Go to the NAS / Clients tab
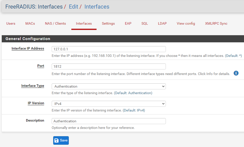 [x=55, y=23]
